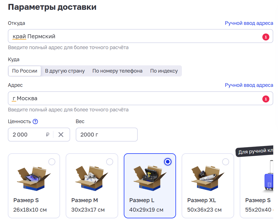Click the red error badge on Адрес field
This screenshot has width=278, height=220.
pyautogui.click(x=266, y=98)
